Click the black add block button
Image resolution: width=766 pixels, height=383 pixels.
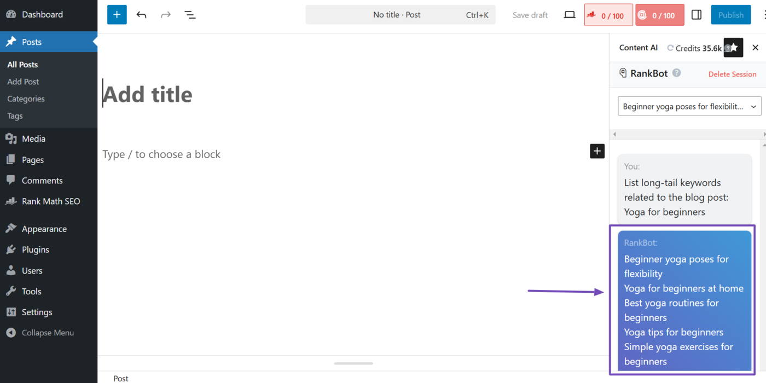[597, 151]
